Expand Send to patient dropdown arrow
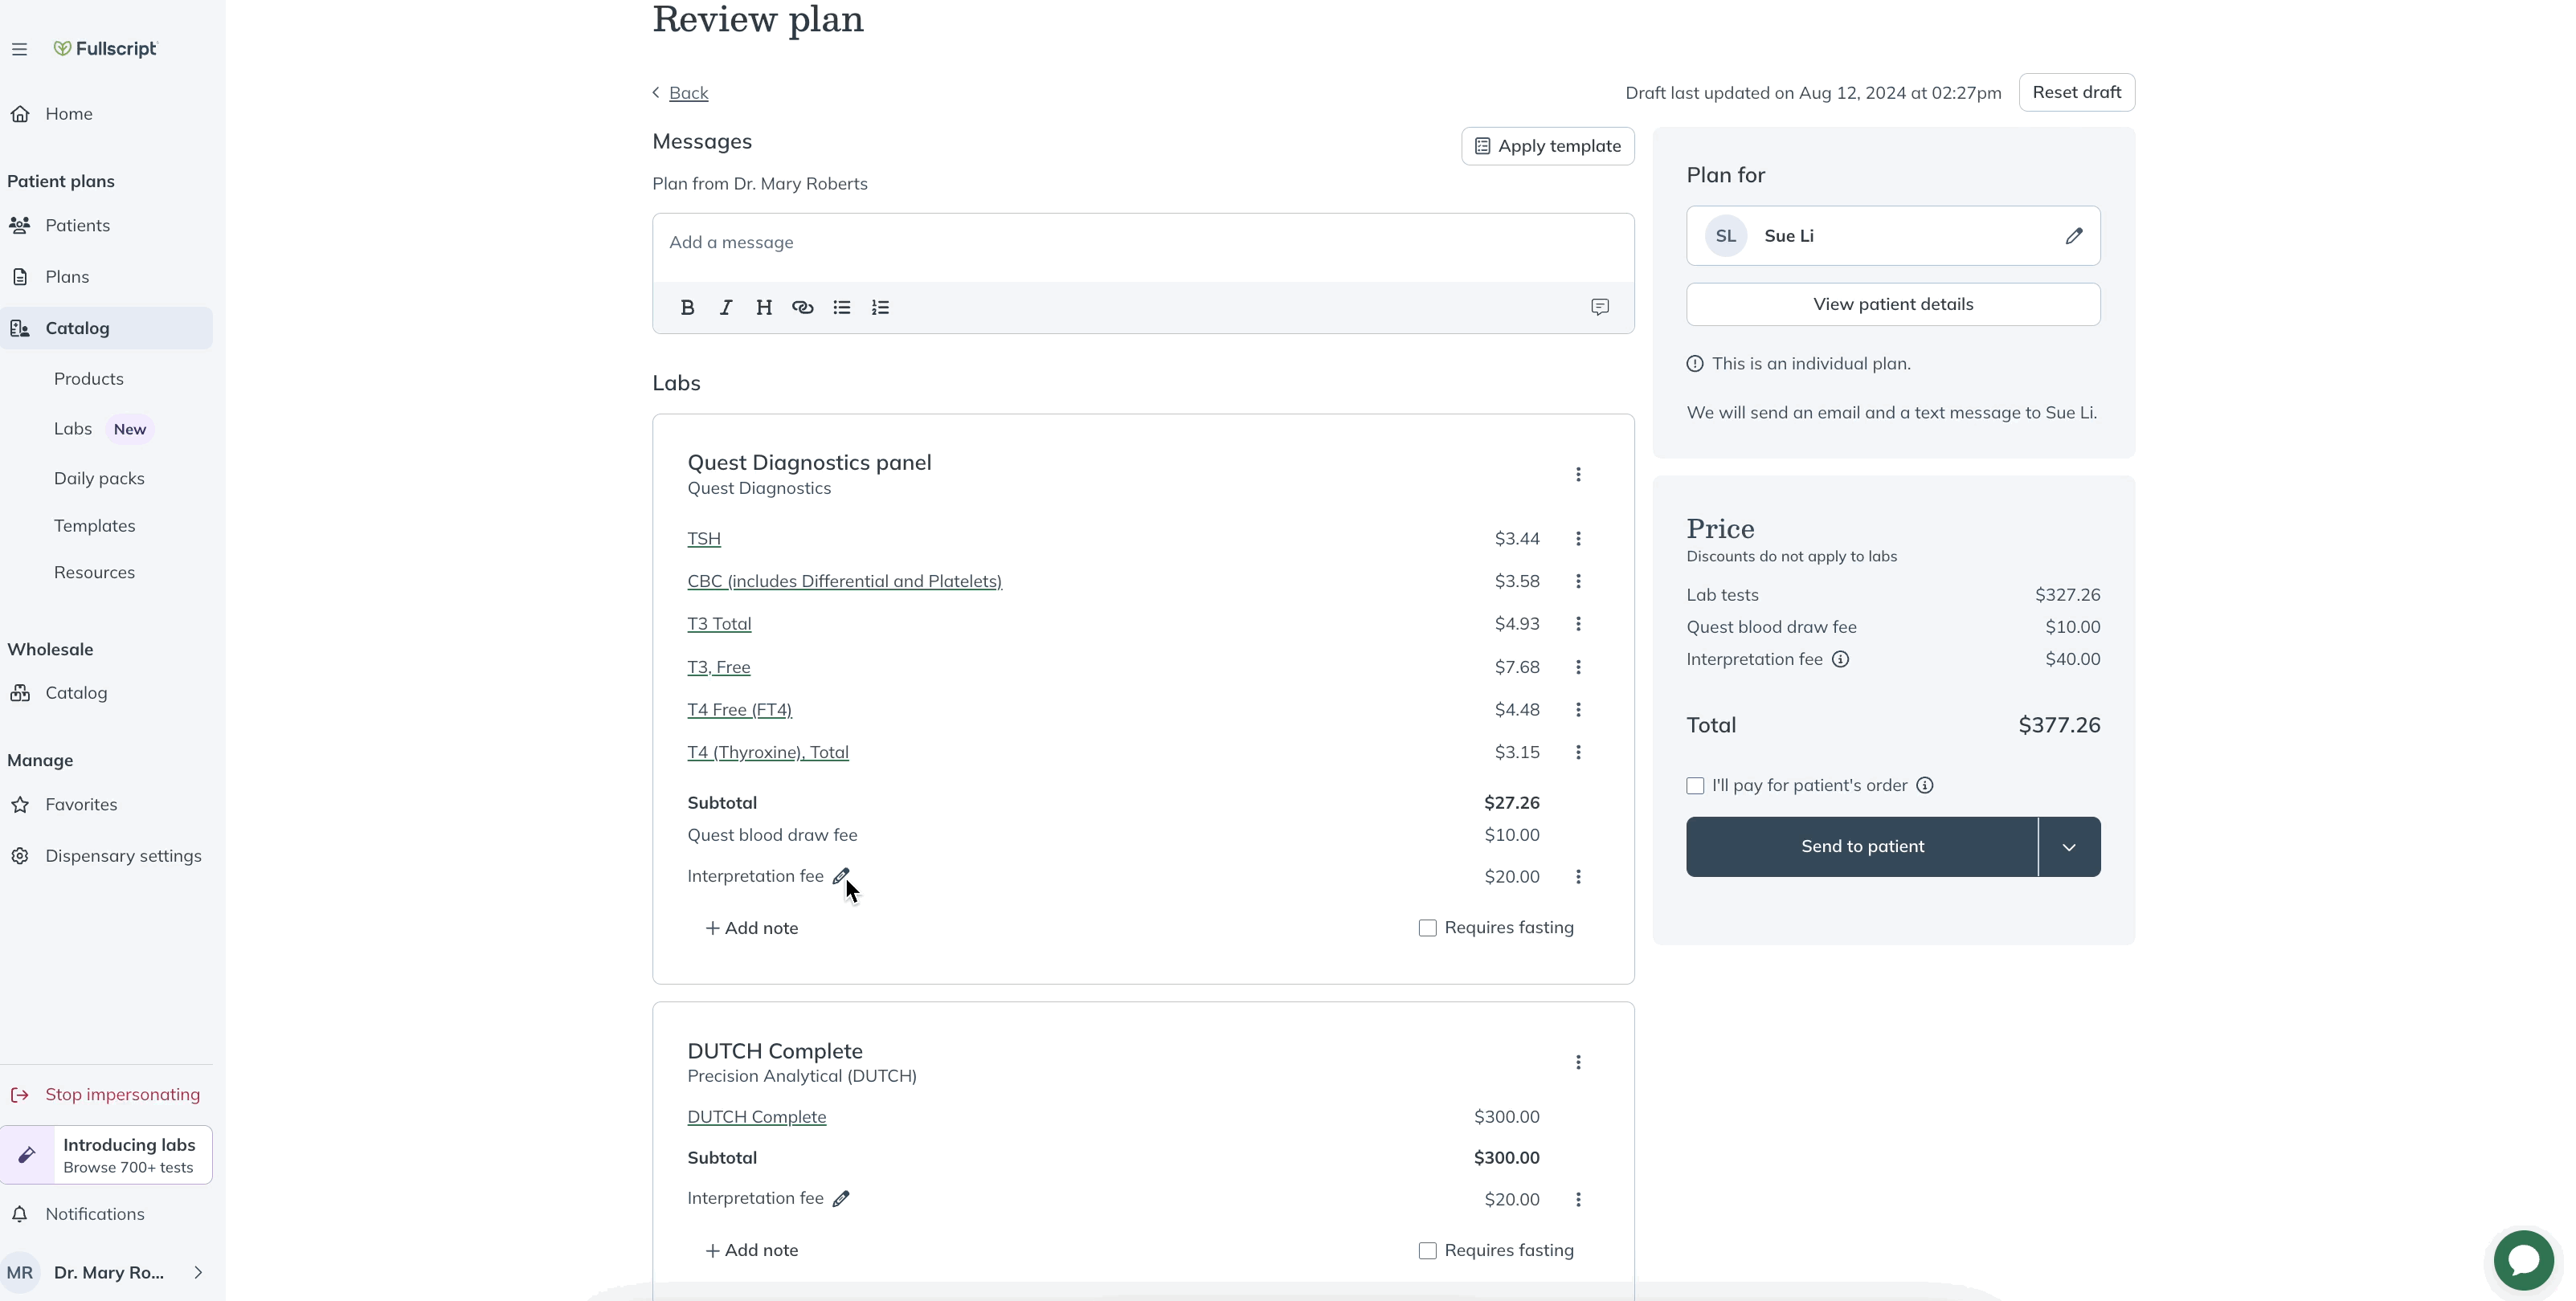Screen dimensions: 2576x1301 2069,847
